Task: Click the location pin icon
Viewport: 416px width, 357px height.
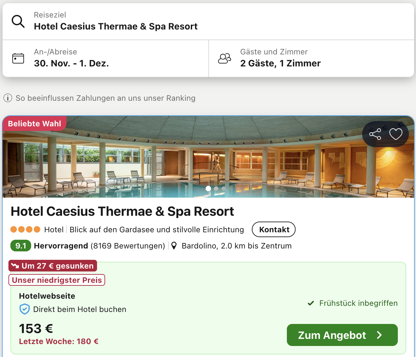Action: coord(174,246)
